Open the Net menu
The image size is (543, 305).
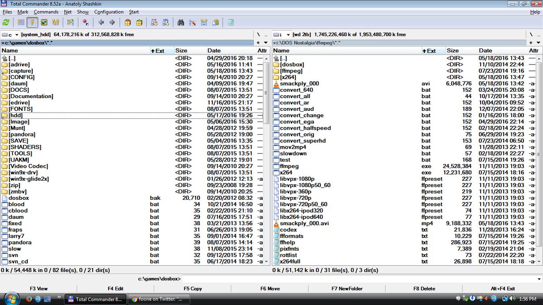[68, 12]
